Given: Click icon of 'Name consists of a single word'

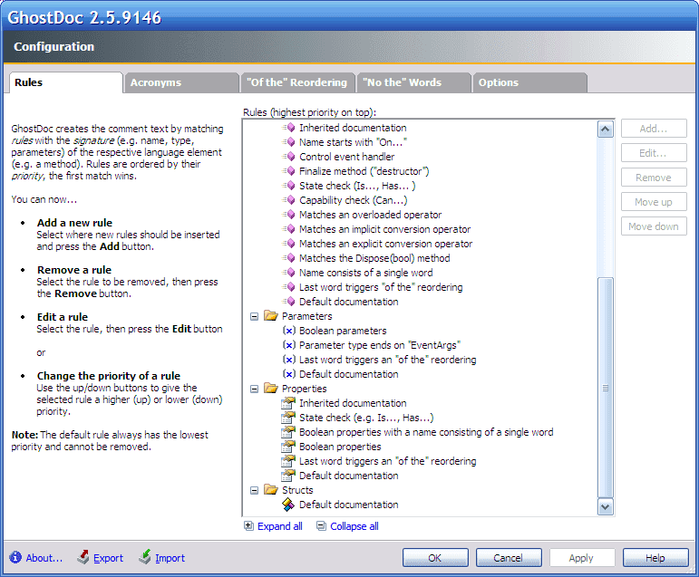Looking at the screenshot, I should point(289,273).
